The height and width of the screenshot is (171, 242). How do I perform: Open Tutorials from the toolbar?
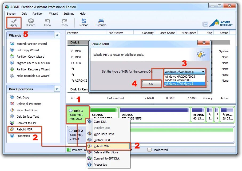(x=101, y=23)
